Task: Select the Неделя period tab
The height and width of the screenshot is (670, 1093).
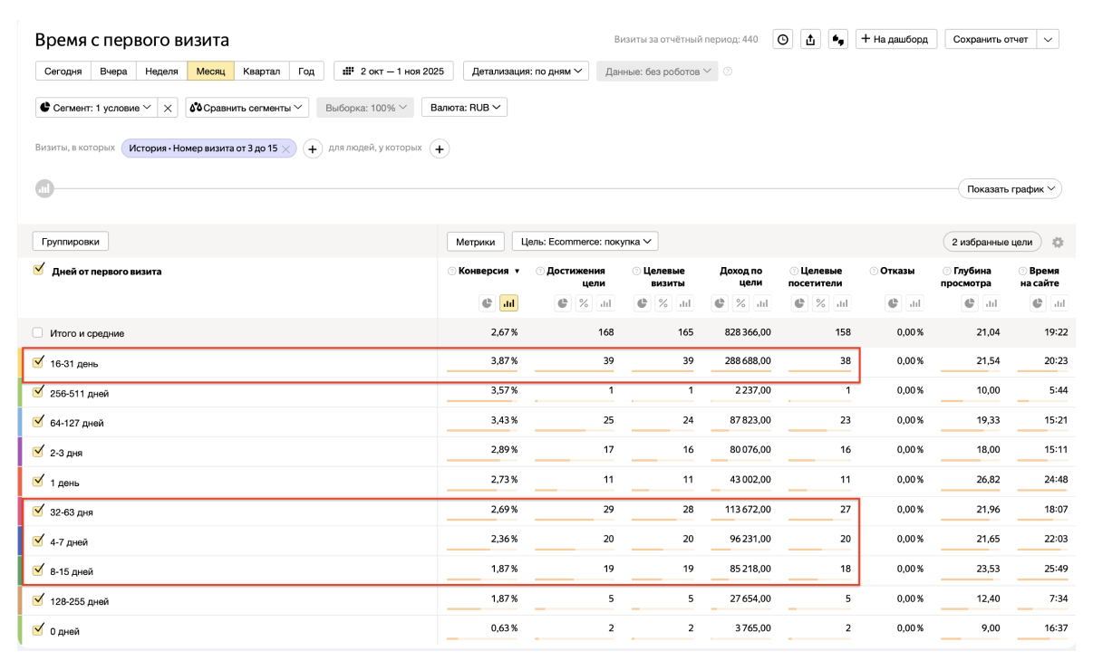Action: [x=161, y=71]
